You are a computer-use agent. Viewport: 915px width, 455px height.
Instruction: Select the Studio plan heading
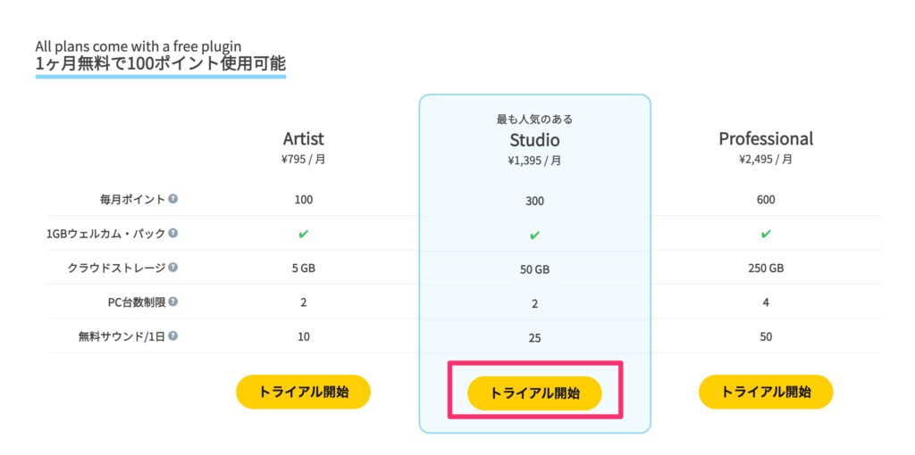pos(534,140)
